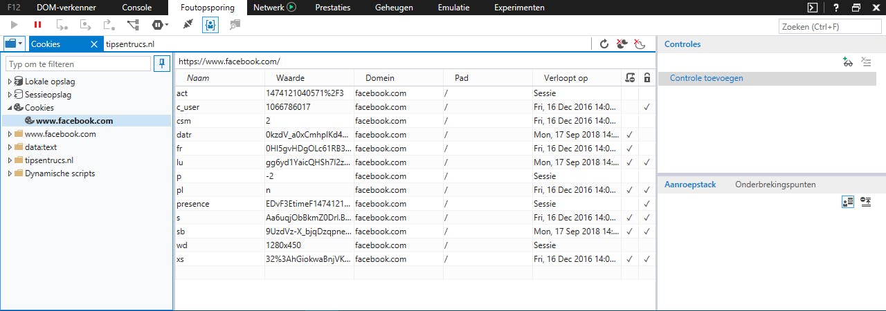Open the Onderbrekingspunten tab
This screenshot has height=311, width=886.
(775, 185)
